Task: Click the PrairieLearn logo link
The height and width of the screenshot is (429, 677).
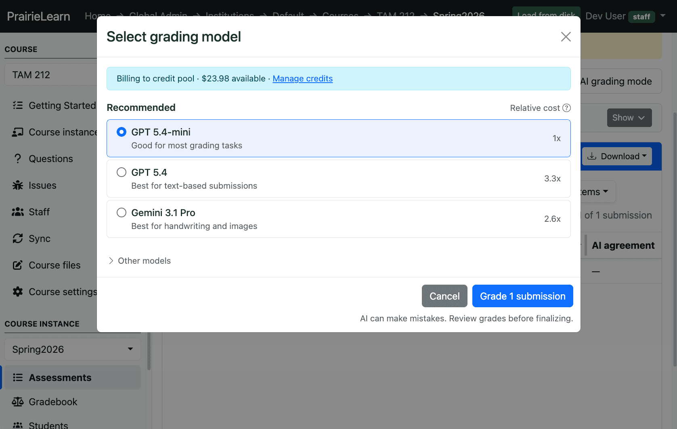Action: tap(39, 17)
